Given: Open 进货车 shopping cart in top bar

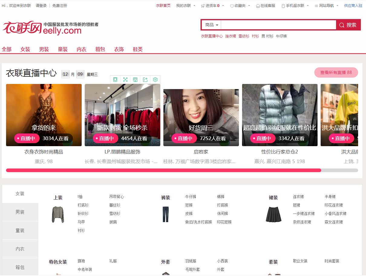Looking at the screenshot, I should (212, 6).
